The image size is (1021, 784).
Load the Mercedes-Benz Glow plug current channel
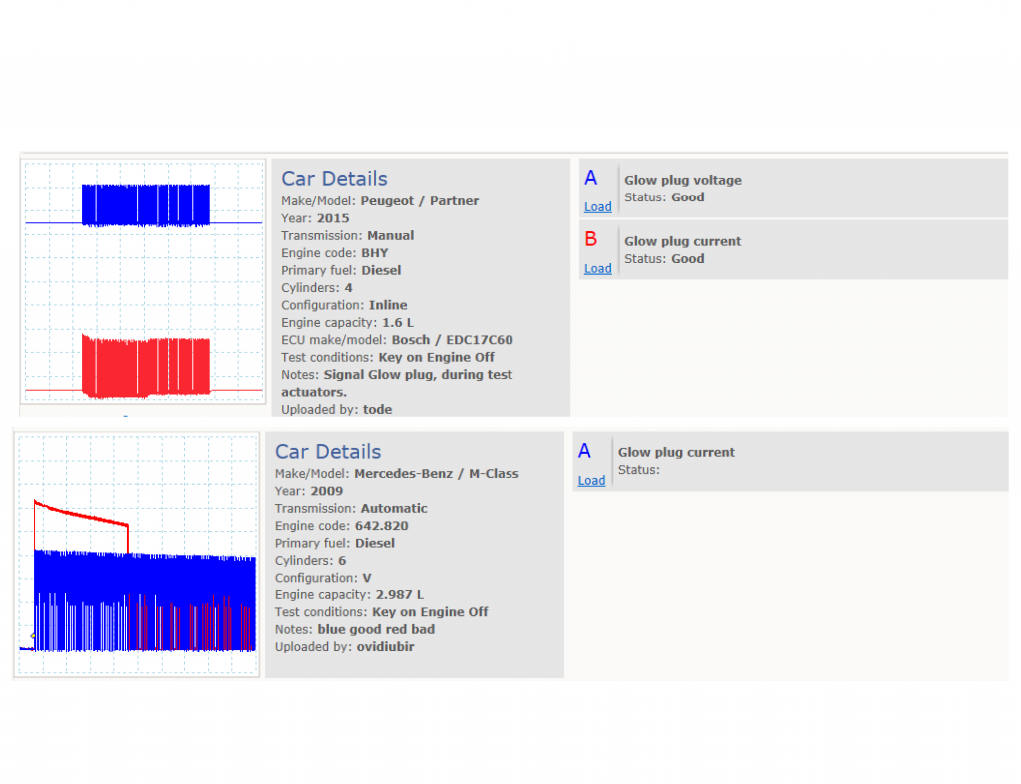point(591,480)
